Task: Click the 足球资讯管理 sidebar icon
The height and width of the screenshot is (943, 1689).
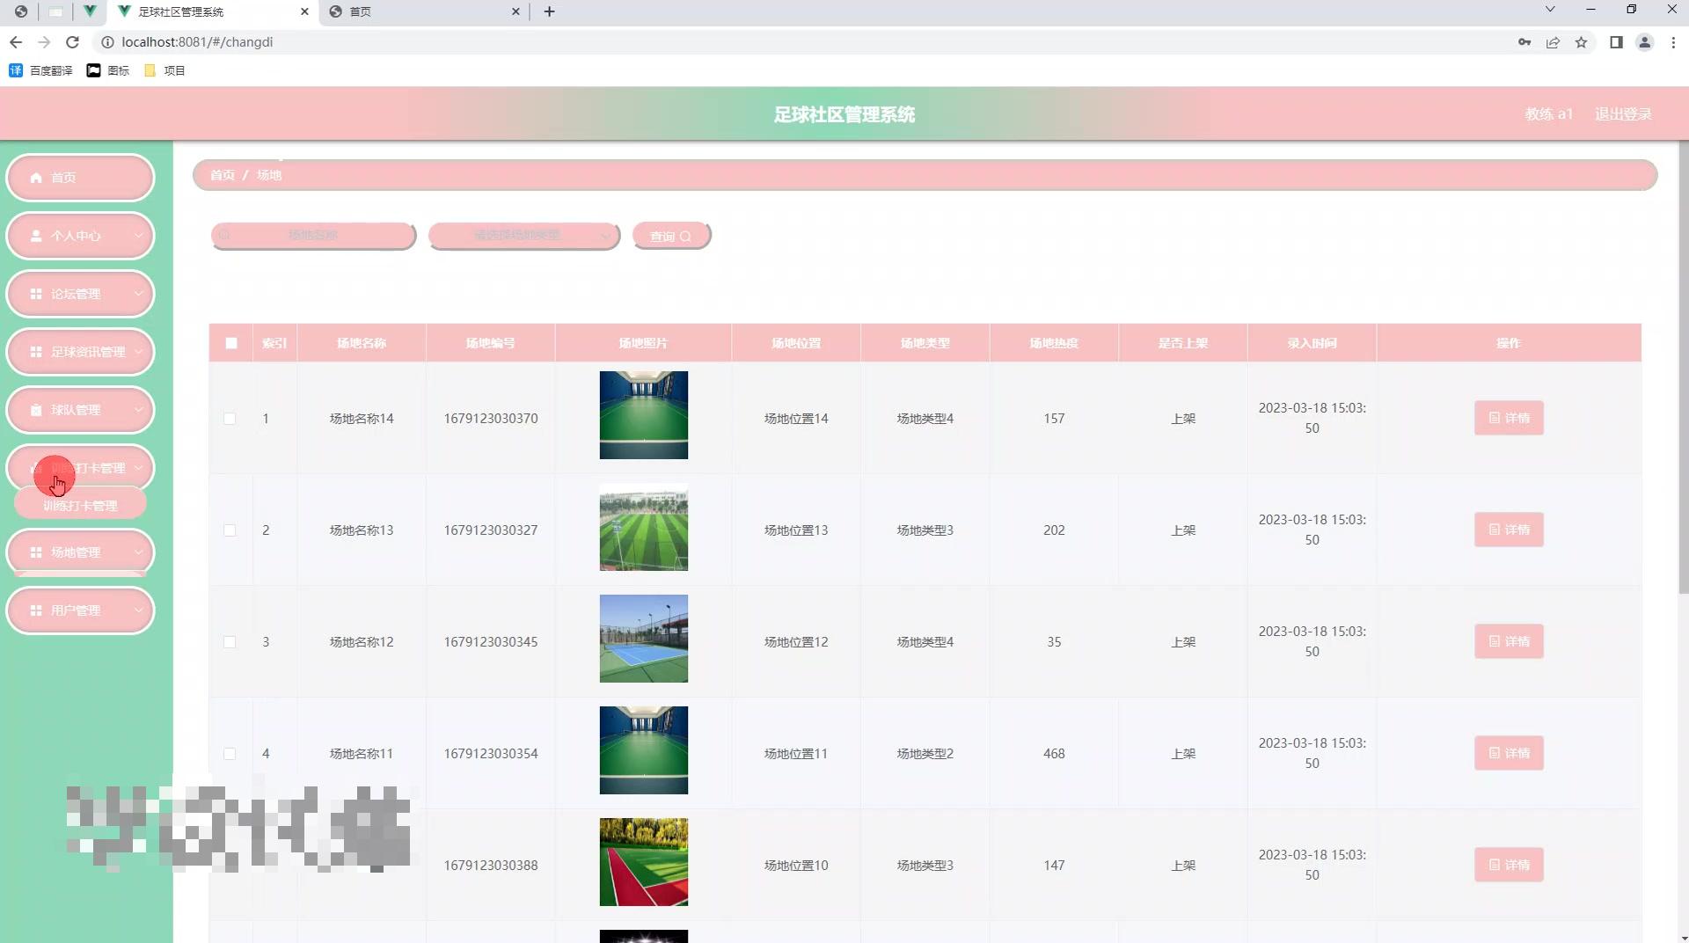Action: (x=36, y=352)
